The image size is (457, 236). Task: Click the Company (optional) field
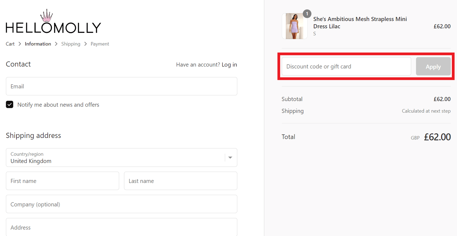pos(122,204)
